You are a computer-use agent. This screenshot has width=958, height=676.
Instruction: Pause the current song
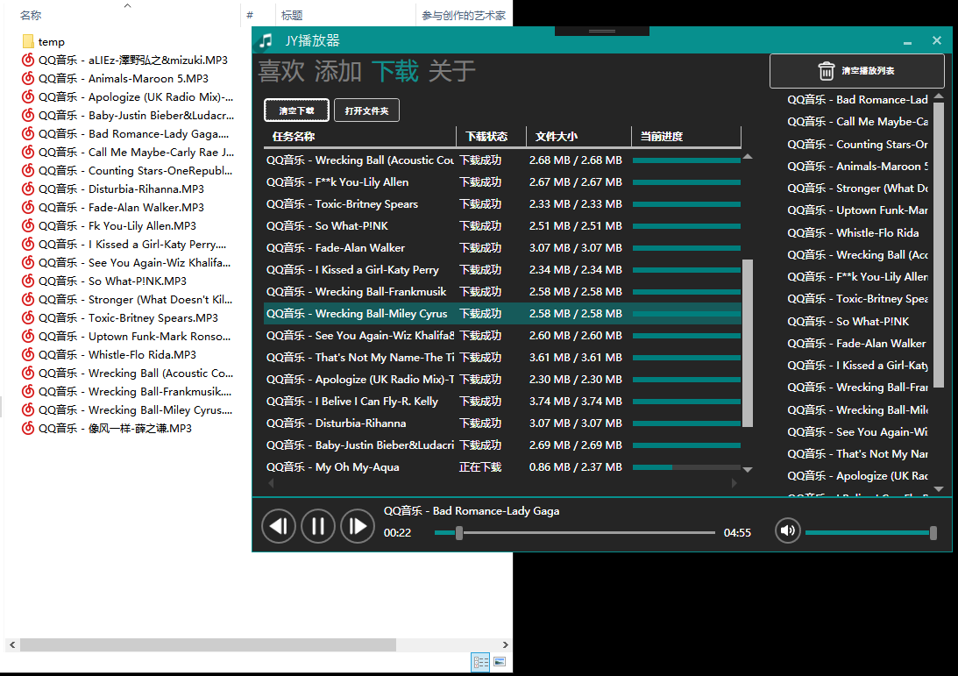318,526
